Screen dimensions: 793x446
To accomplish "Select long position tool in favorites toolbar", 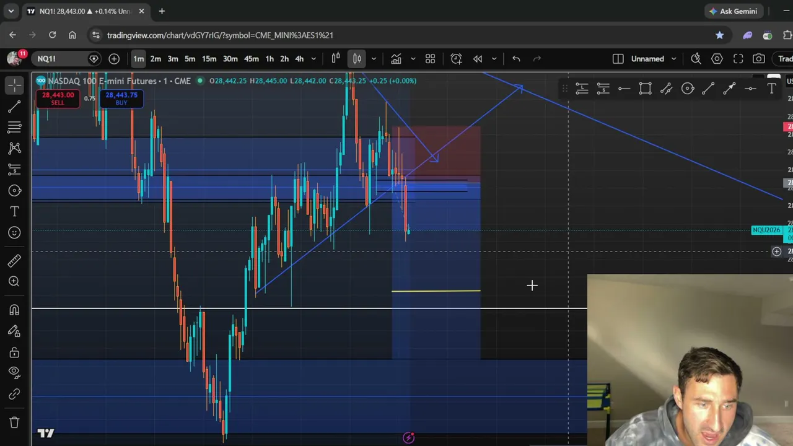I will click(582, 89).
